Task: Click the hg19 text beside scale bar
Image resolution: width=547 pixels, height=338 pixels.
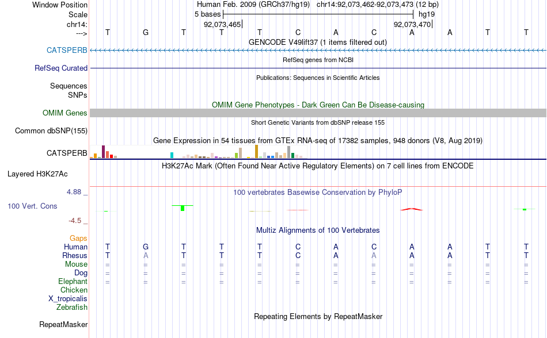Action: (x=427, y=14)
